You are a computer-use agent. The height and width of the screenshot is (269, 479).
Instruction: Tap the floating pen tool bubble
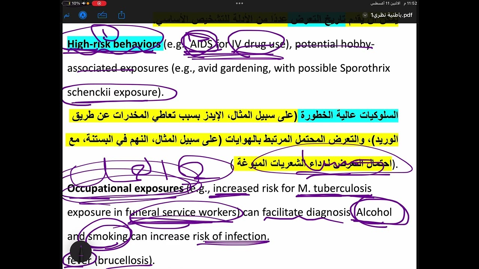[81, 251]
